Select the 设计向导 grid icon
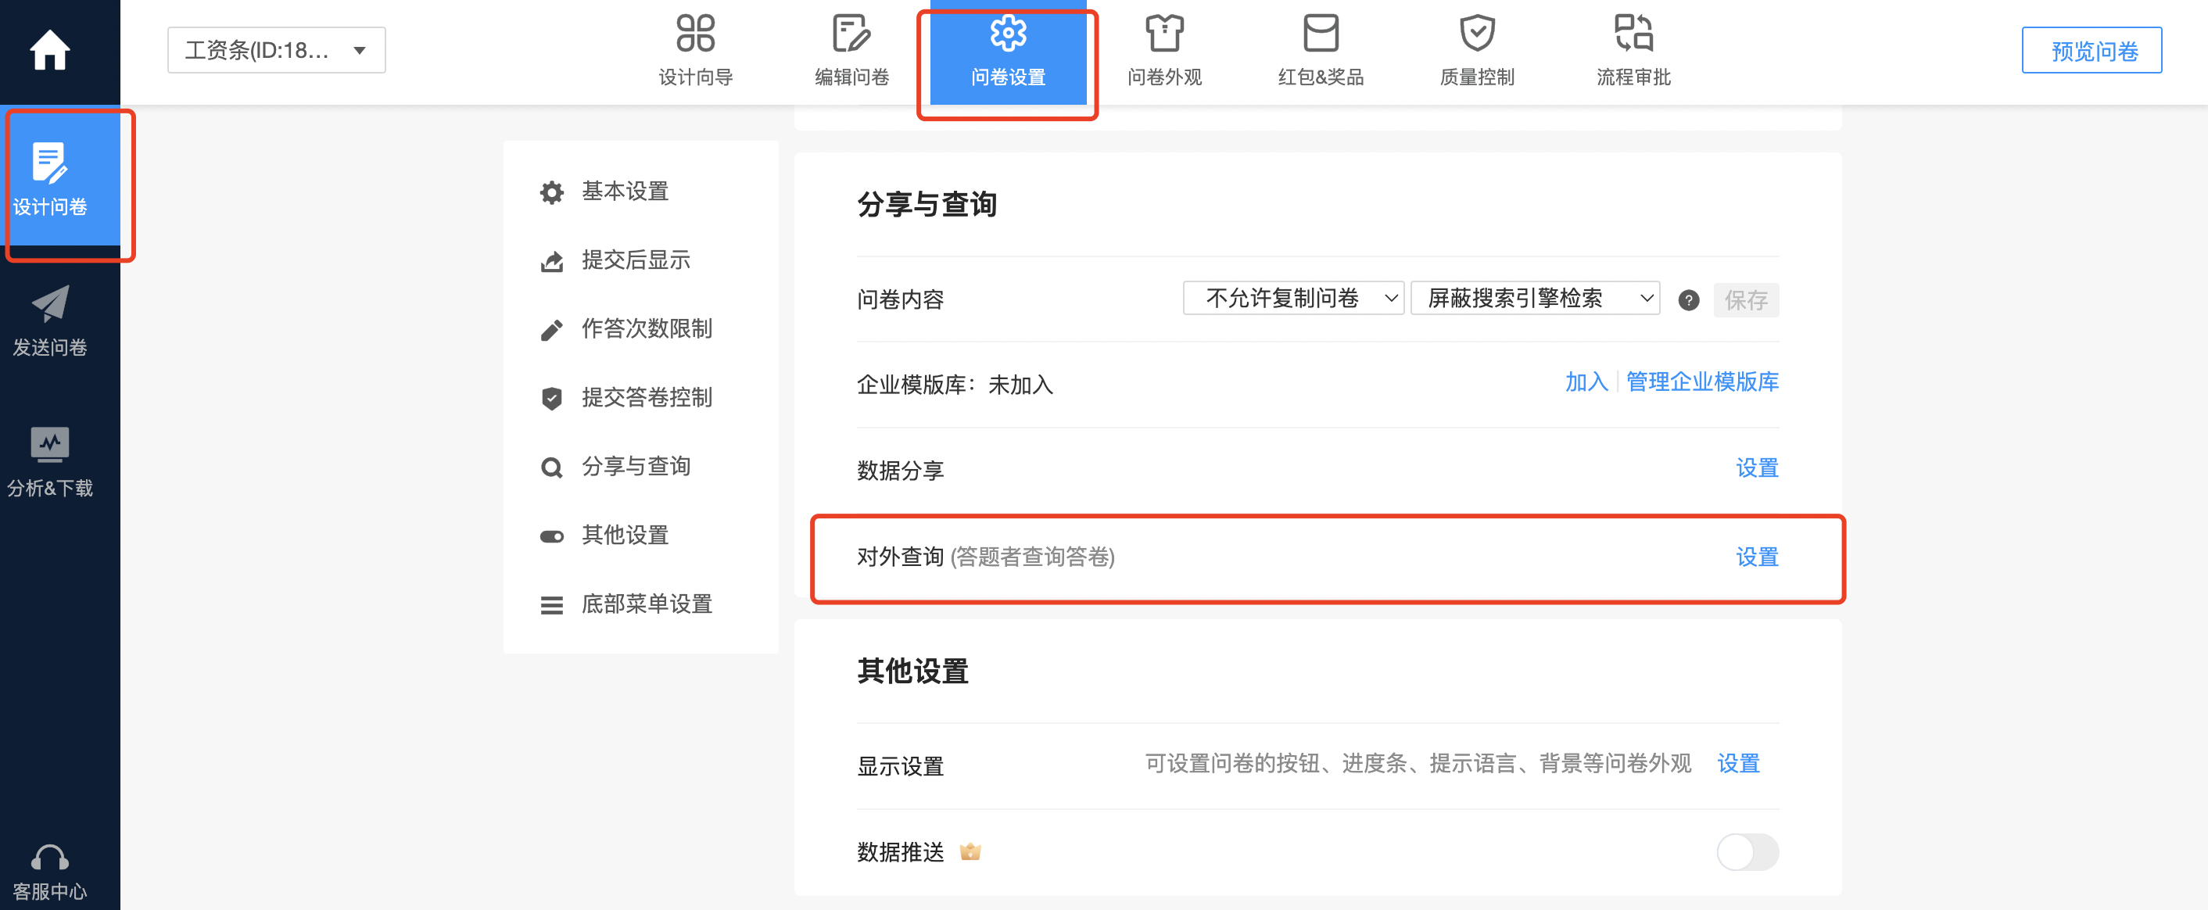 click(695, 34)
